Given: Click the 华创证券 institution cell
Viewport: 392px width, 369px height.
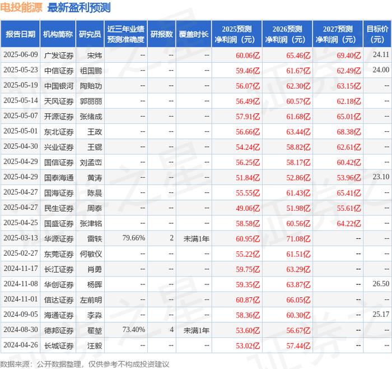Looking at the screenshot, I should point(59,285).
